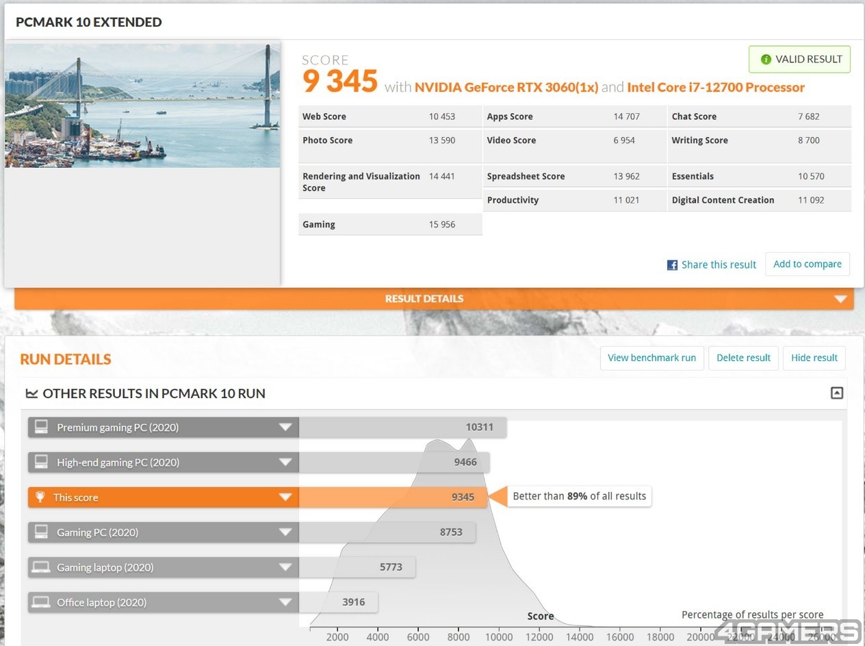The height and width of the screenshot is (646, 865).
Task: Open the View benchmark run button
Action: [651, 358]
